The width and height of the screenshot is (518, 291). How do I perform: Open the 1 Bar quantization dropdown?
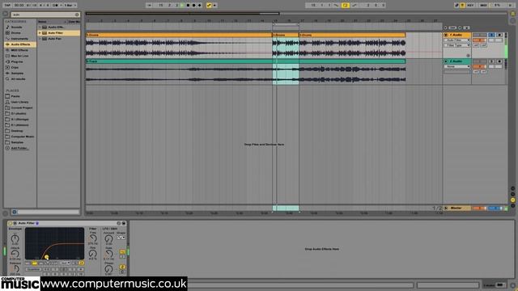pos(70,6)
